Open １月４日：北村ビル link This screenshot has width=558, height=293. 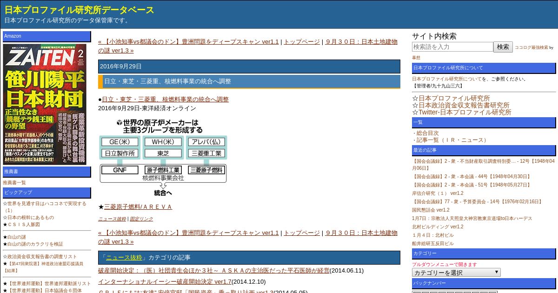coord(433,235)
